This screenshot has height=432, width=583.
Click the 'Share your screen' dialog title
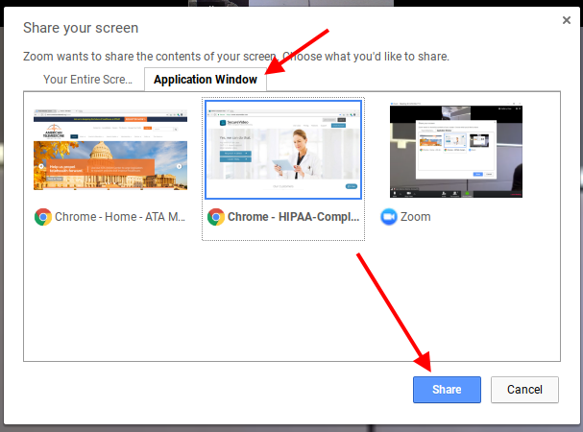tap(81, 27)
